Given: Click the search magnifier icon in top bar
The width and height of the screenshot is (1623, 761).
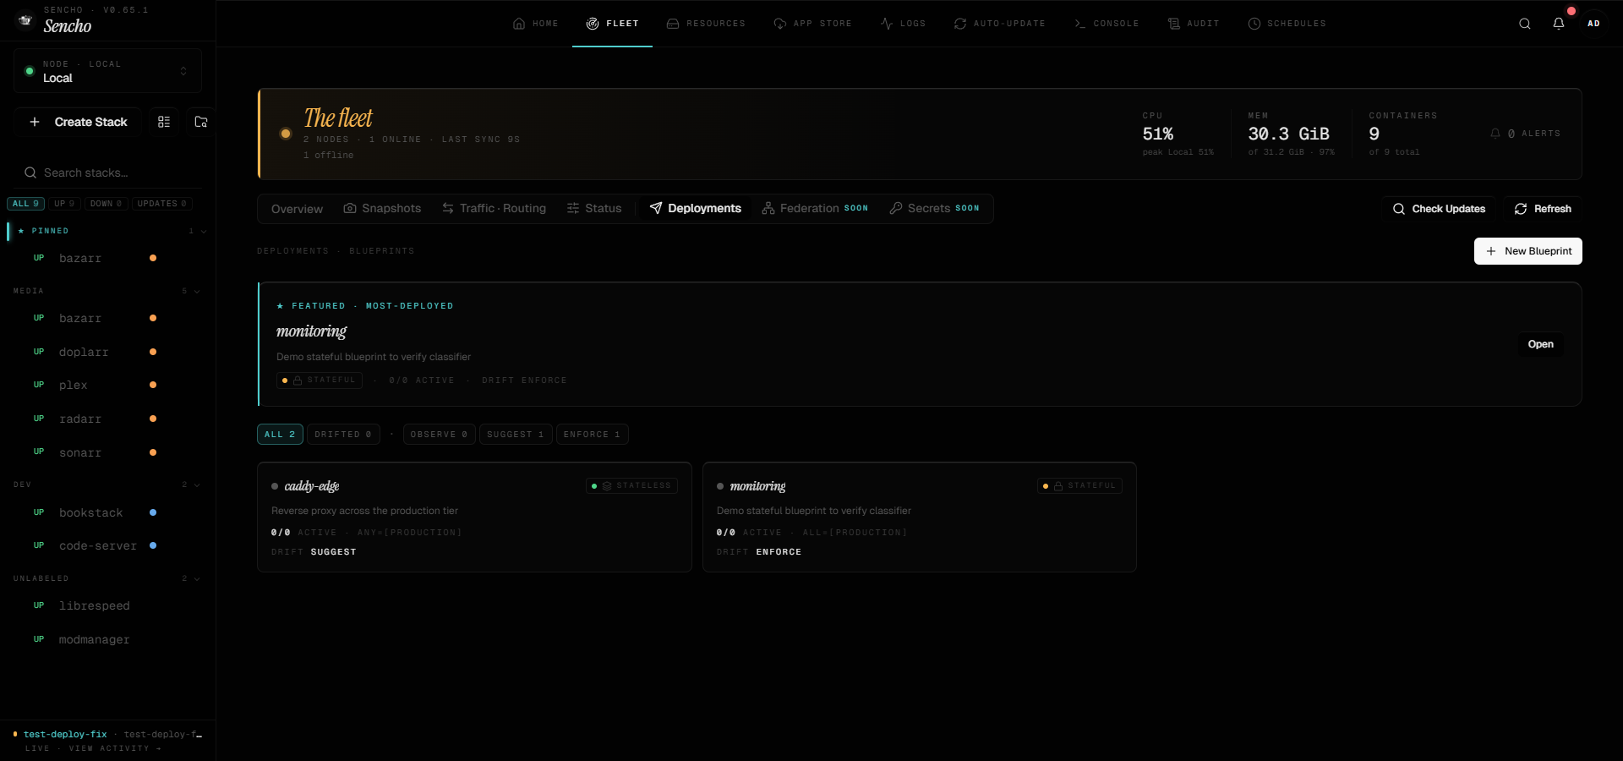Looking at the screenshot, I should [x=1525, y=24].
